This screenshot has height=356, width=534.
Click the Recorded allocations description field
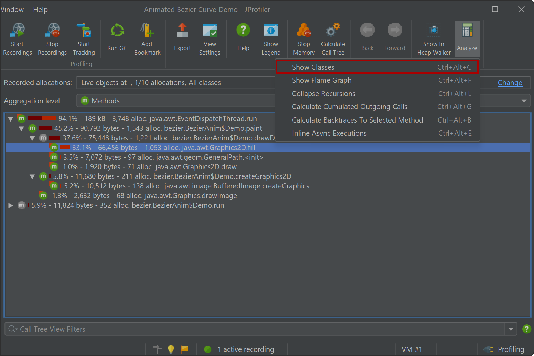[x=175, y=83]
